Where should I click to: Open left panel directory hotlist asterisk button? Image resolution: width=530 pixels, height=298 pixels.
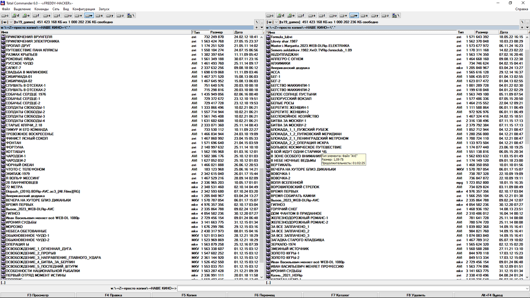point(257,27)
